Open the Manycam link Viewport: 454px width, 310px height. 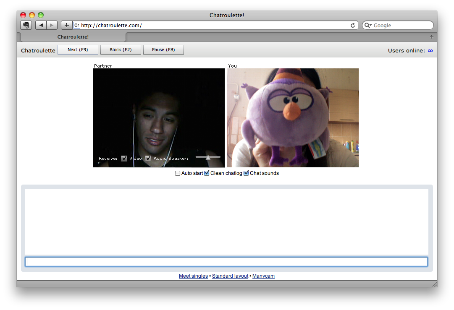click(x=263, y=276)
